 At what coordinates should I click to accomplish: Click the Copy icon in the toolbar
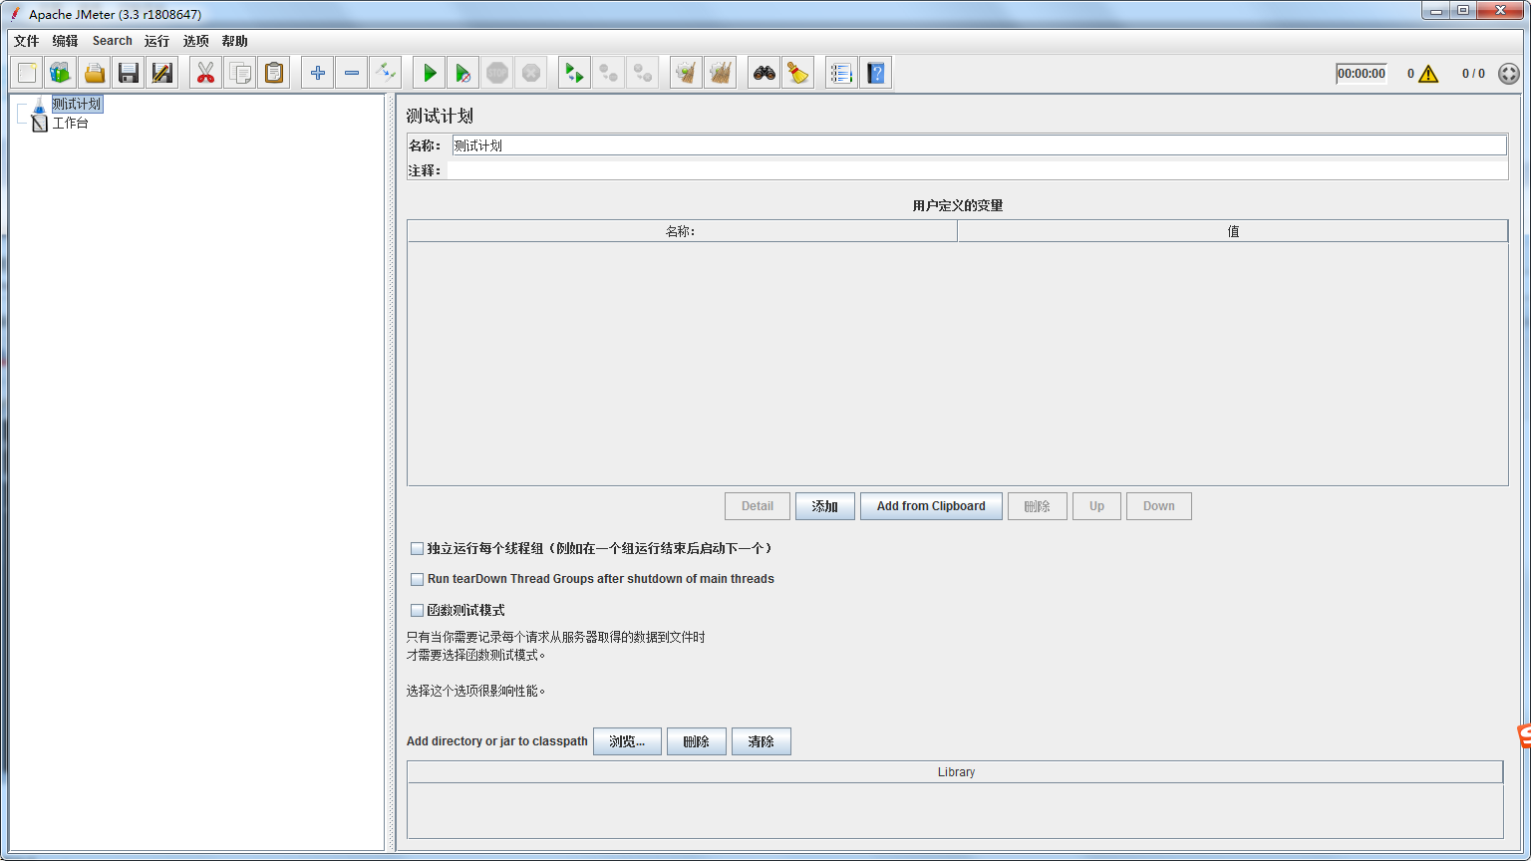point(240,73)
